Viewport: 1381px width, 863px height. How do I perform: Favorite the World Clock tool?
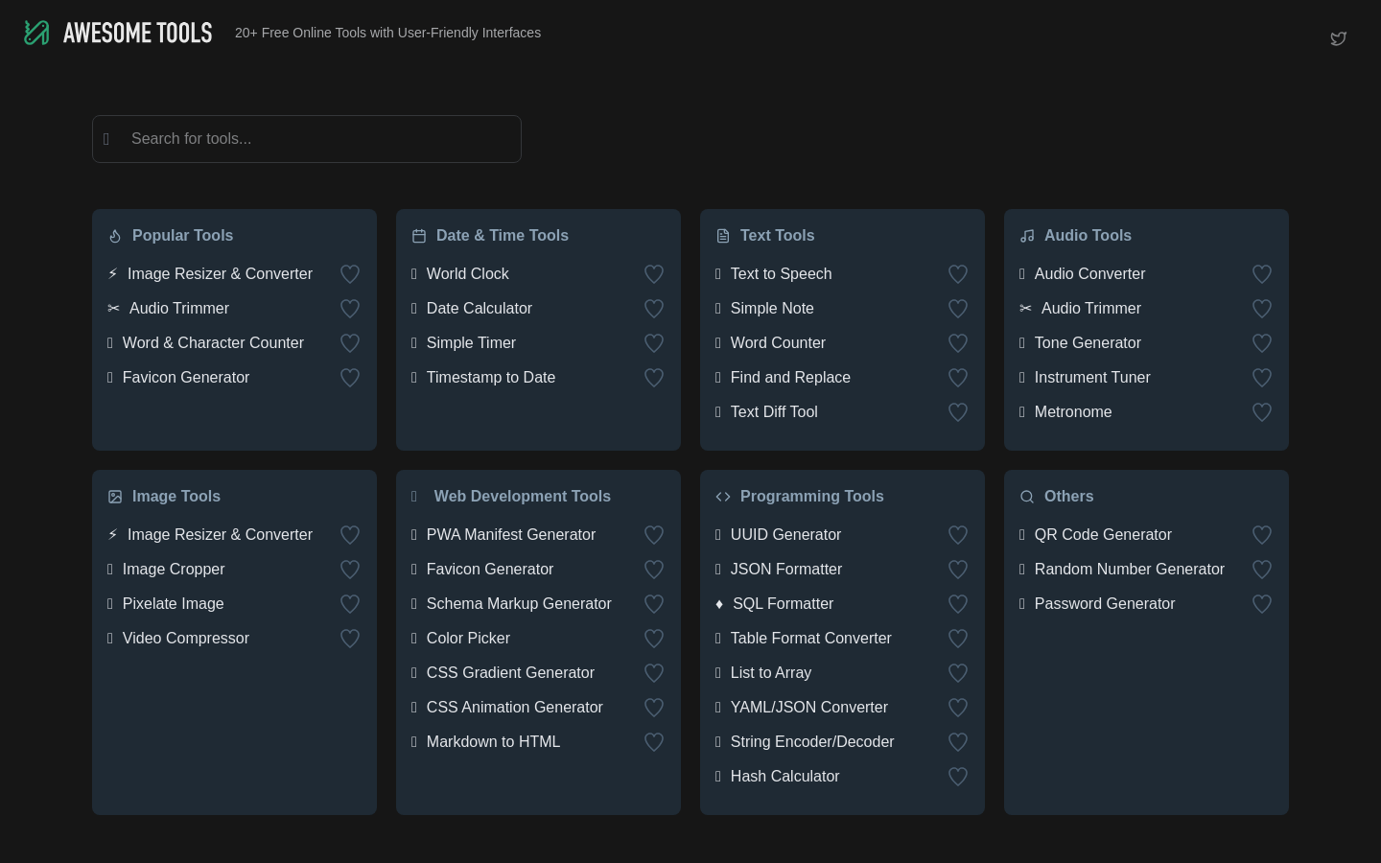pyautogui.click(x=654, y=274)
